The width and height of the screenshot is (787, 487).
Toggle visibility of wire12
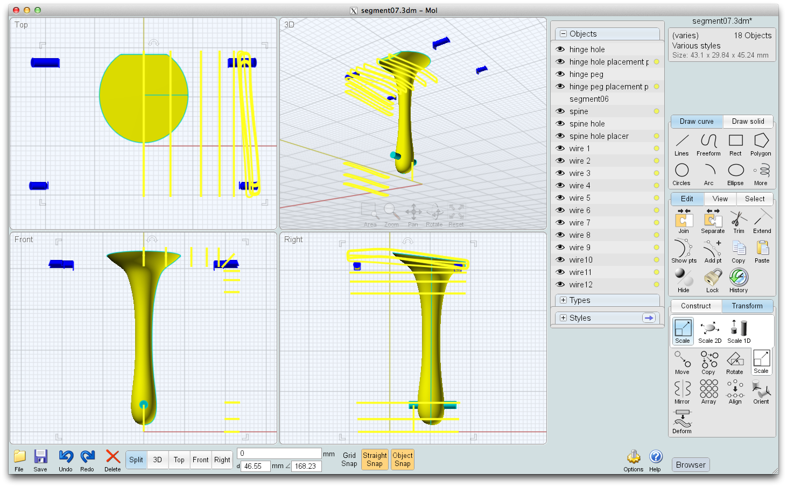[x=560, y=284]
